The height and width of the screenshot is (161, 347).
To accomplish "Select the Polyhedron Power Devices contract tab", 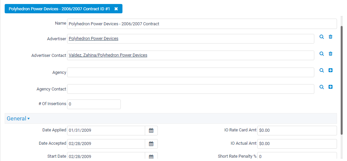I will tap(59, 9).
